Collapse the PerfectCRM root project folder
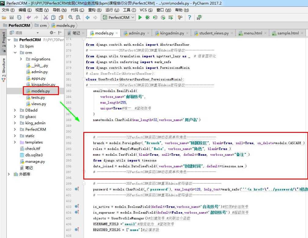Image resolution: width=308 pixels, height=238 pixels. pos(9,40)
